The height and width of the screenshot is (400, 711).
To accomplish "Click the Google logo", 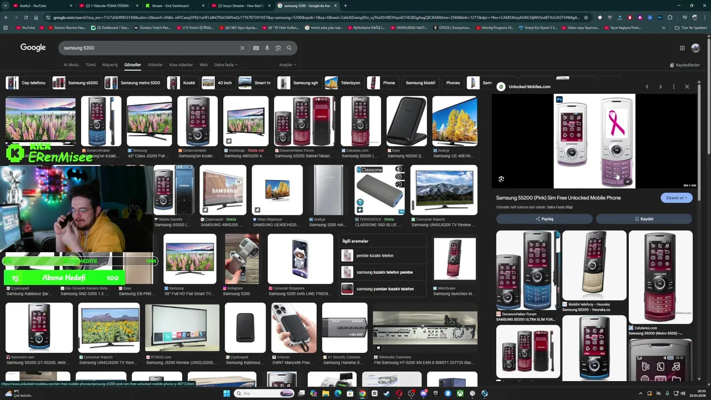I will [x=33, y=48].
